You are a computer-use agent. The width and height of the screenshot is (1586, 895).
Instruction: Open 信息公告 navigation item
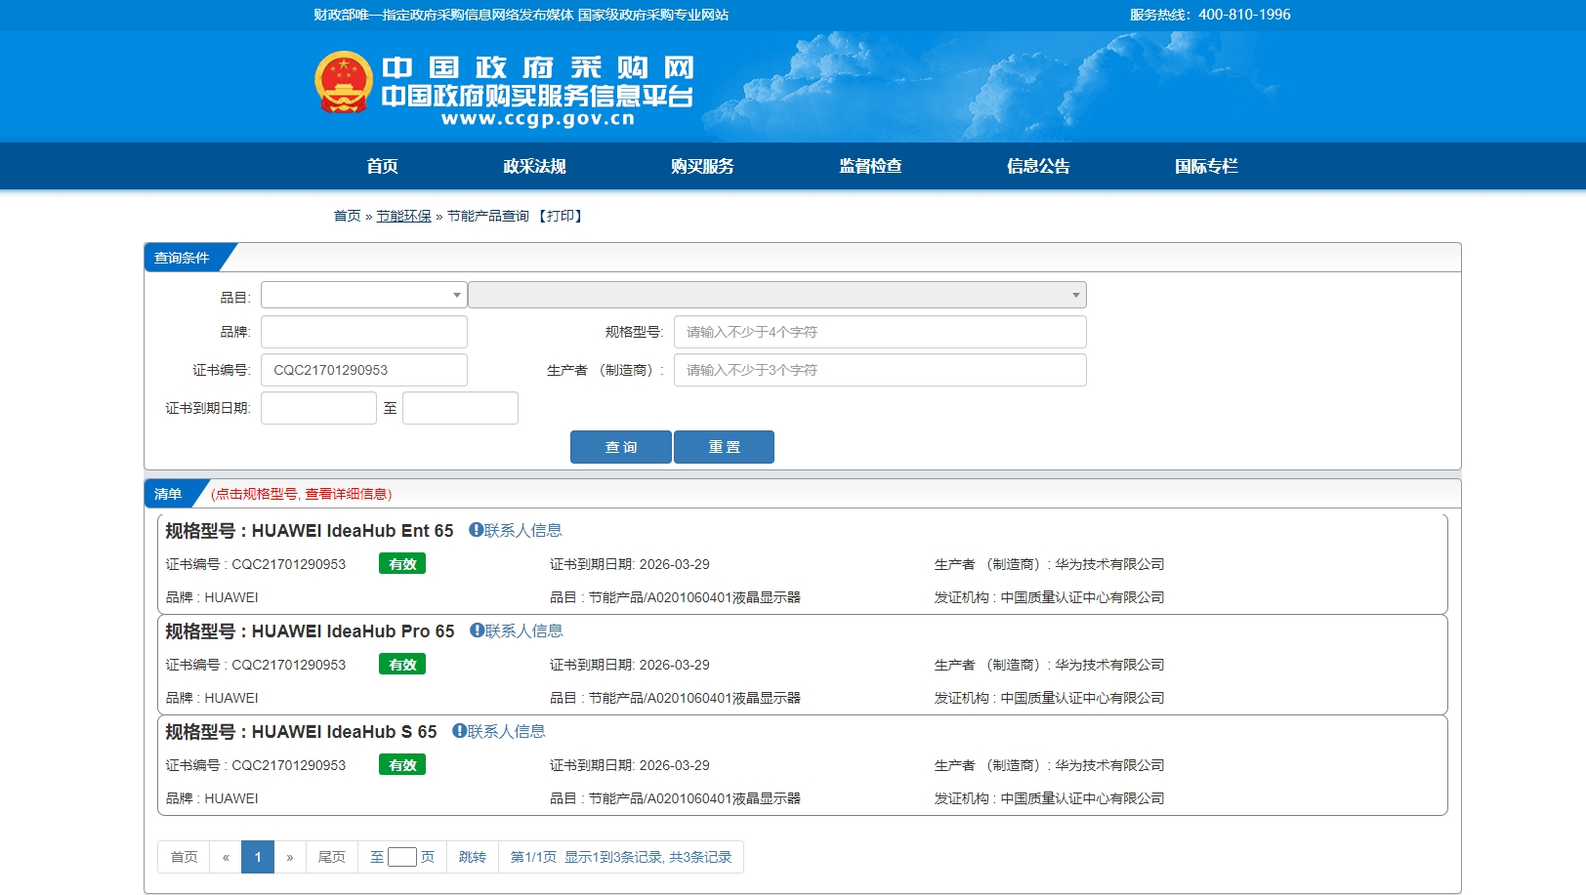[1038, 166]
